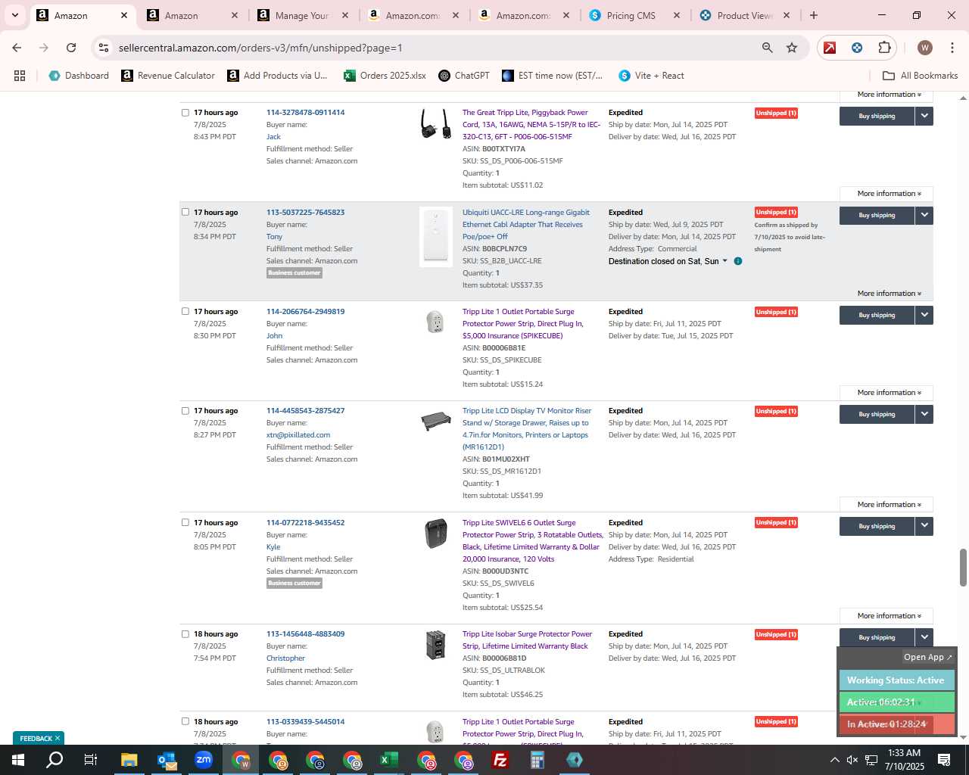
Task: Expand More information for Monitor Riser order
Action: pos(889,505)
